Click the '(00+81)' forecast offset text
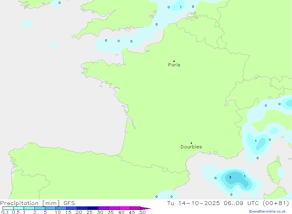292x214 pixels. pyautogui.click(x=276, y=203)
